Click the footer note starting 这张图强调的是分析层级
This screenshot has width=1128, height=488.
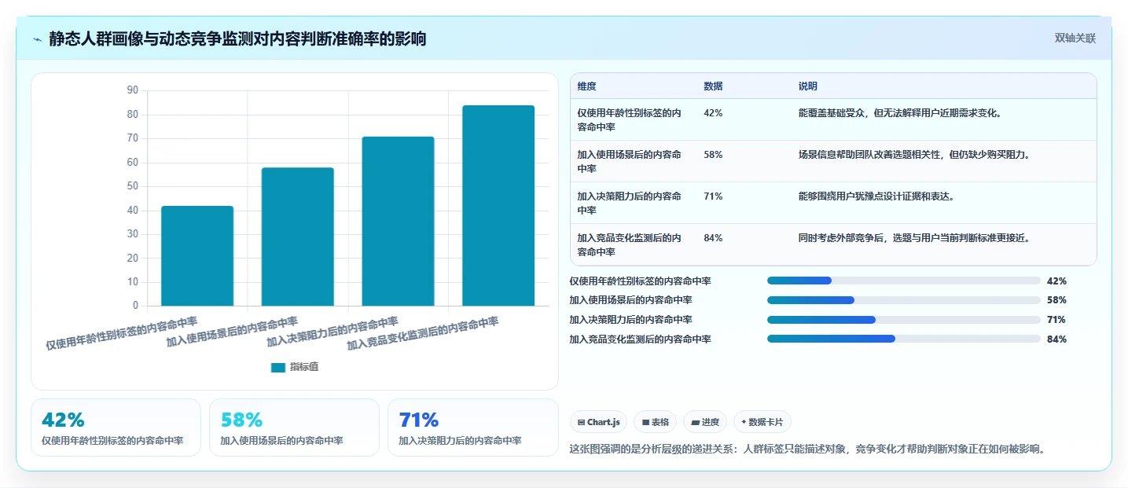[807, 449]
